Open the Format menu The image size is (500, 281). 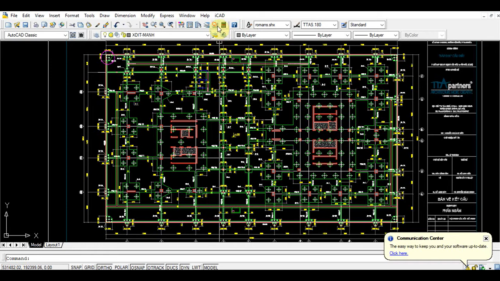(x=72, y=15)
